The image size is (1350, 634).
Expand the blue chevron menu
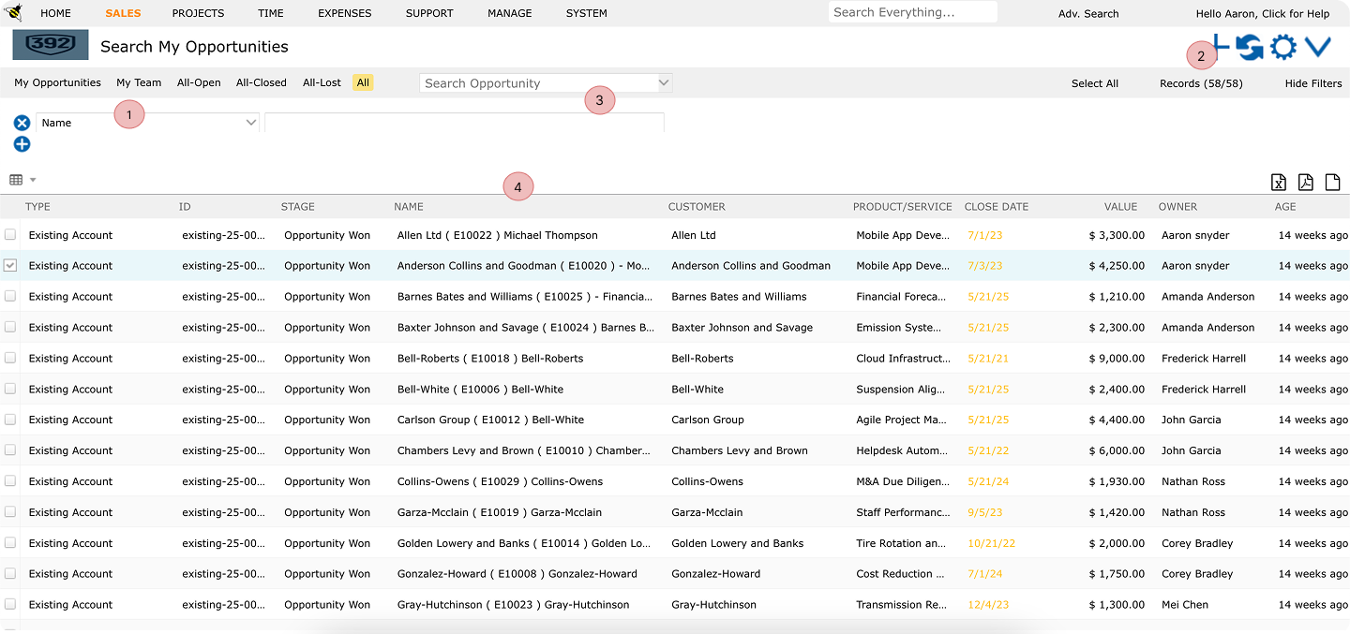click(x=1318, y=47)
